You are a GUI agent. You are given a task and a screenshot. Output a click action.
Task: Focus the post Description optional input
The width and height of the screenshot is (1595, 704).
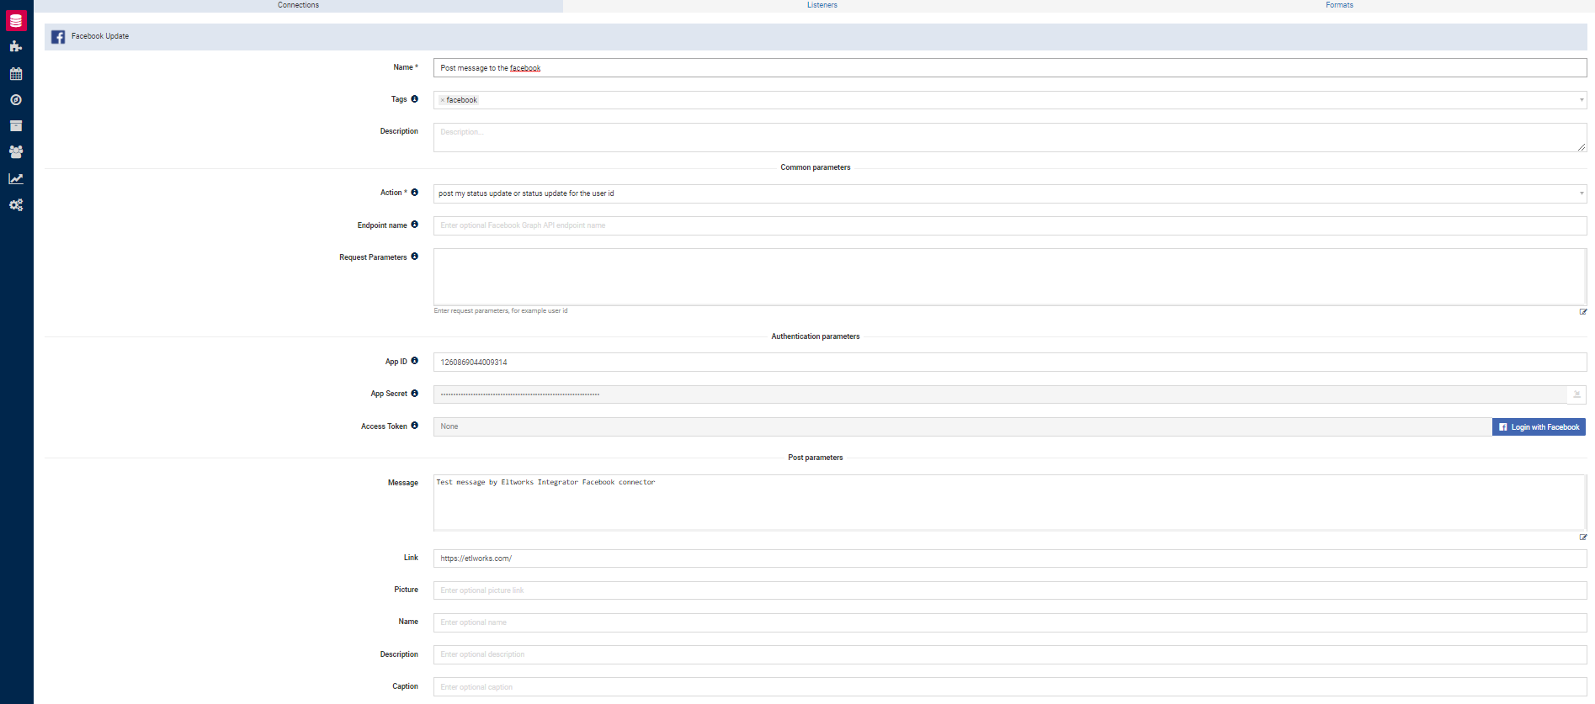tap(1010, 654)
